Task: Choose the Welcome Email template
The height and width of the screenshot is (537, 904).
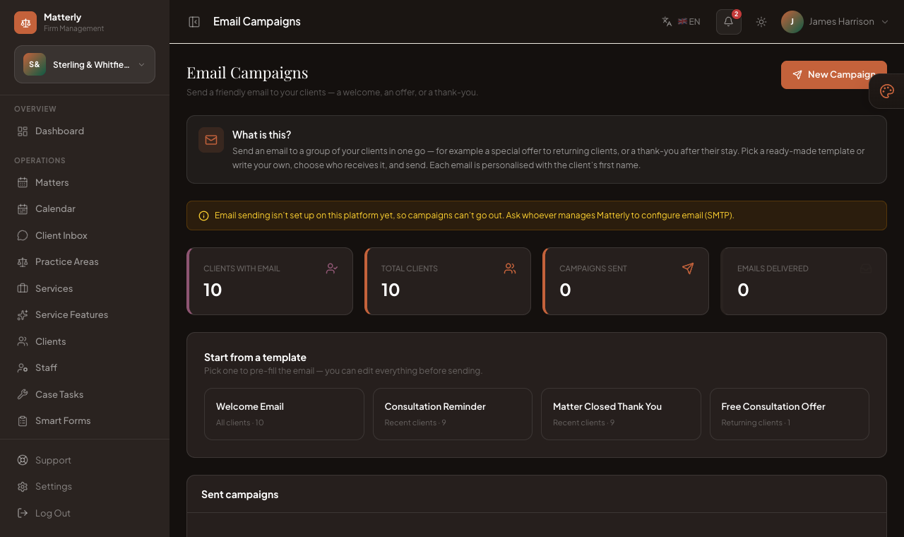Action: (284, 414)
